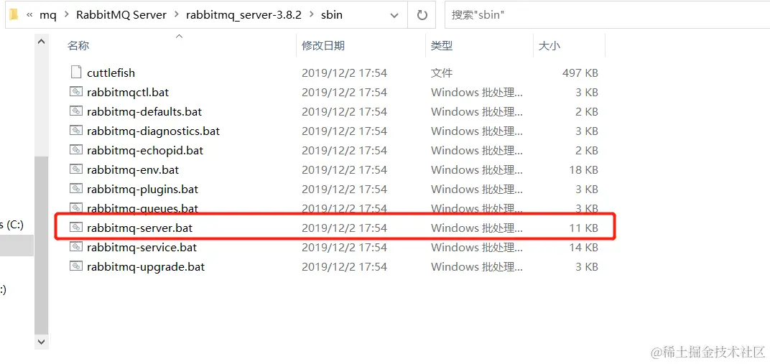This screenshot has height=364, width=770.
Task: Refresh the sbin folder view
Action: click(422, 14)
